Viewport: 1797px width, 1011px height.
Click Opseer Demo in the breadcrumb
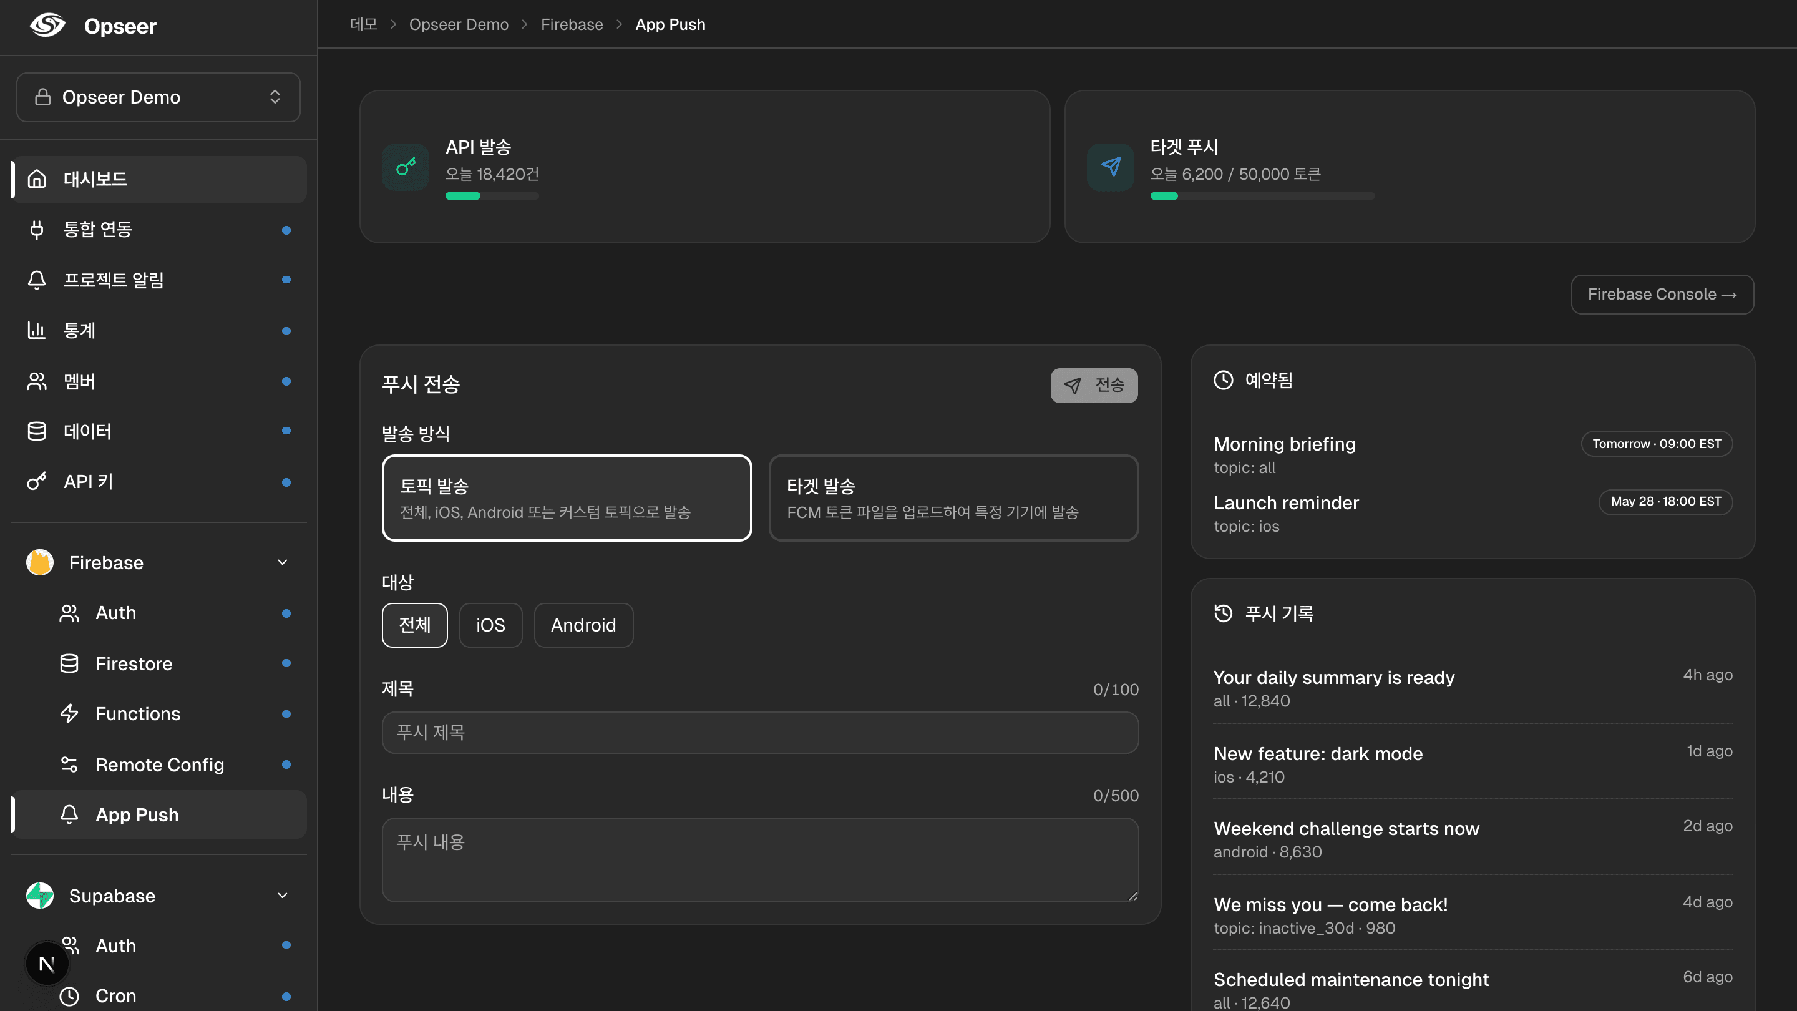pyautogui.click(x=459, y=24)
